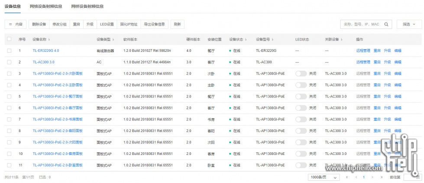424x183 pixels.
Task: Click the 固化IP地址 button
Action: click(129, 24)
